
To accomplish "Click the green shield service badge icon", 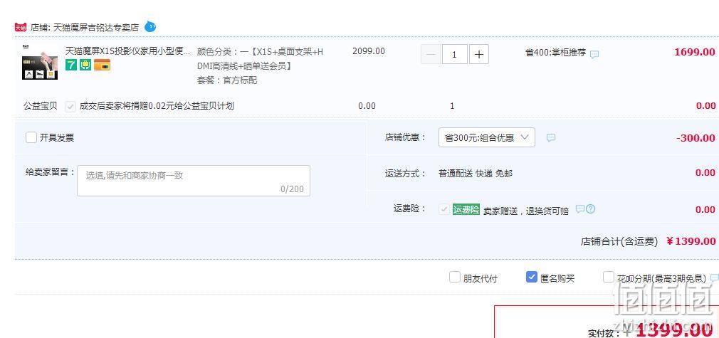I will point(85,65).
